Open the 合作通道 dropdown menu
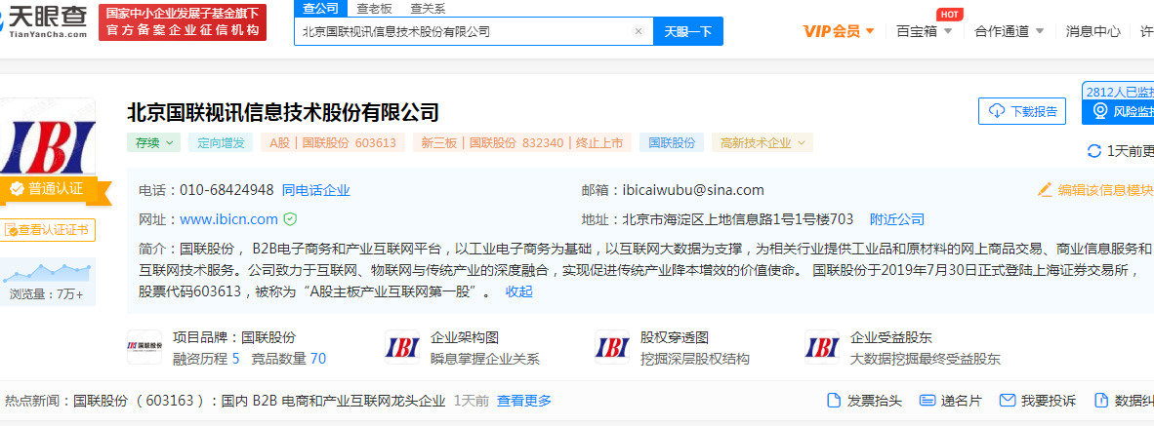 click(x=1009, y=31)
